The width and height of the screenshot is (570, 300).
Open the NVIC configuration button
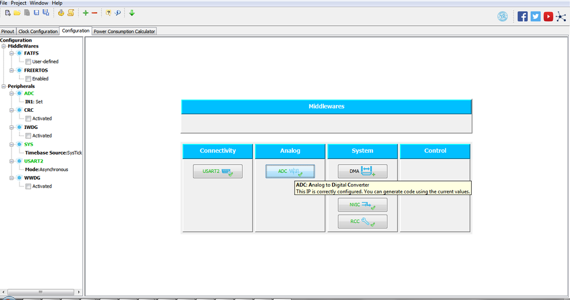point(363,205)
